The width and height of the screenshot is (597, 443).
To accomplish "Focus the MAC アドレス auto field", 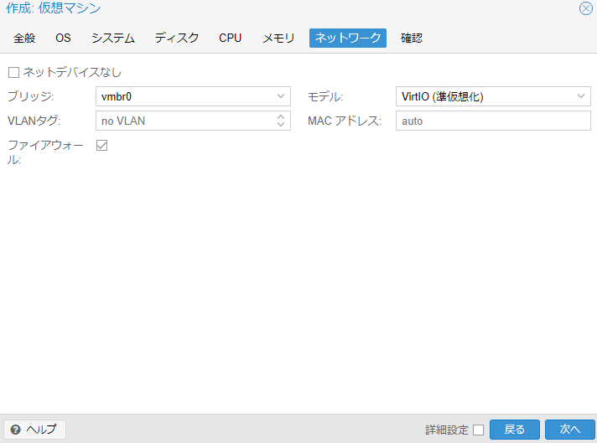I will click(493, 121).
